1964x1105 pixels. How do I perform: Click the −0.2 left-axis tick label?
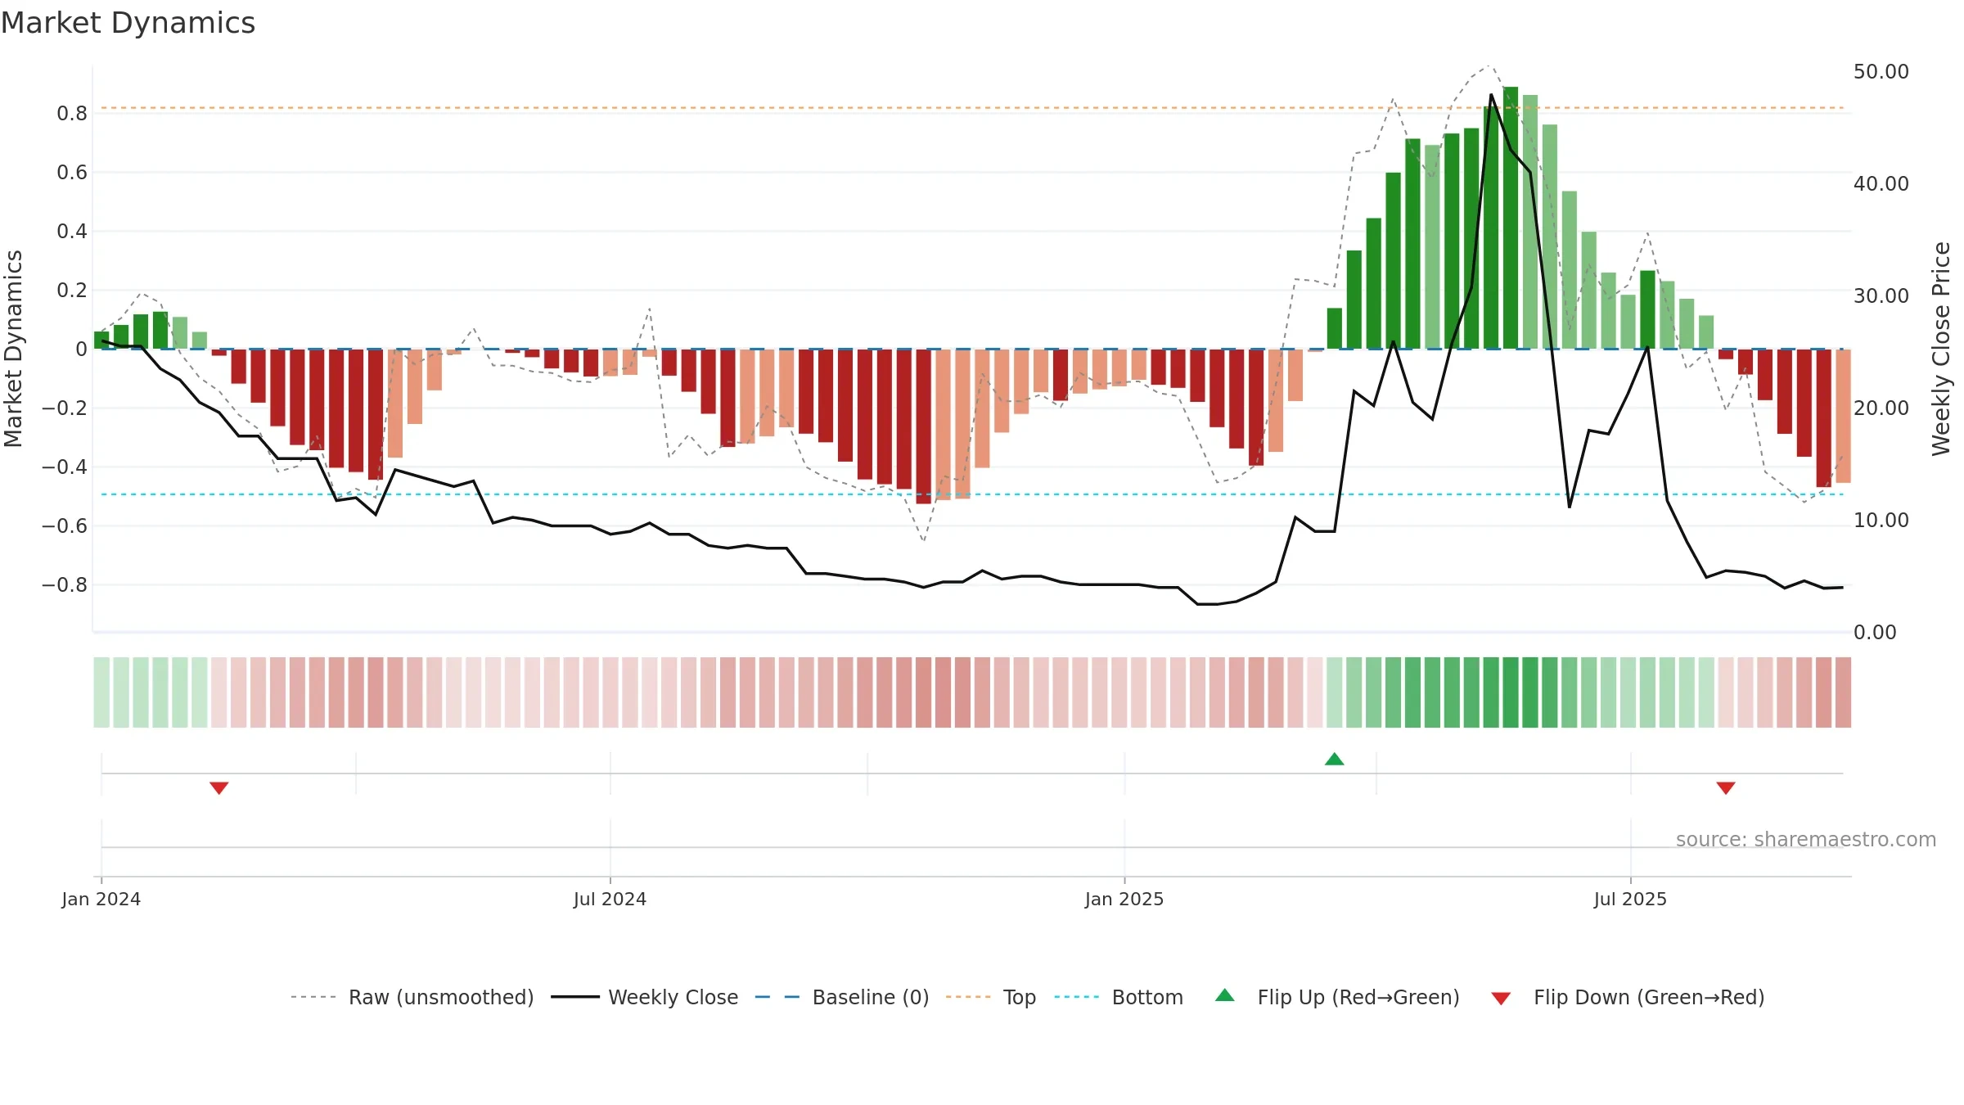coord(65,408)
